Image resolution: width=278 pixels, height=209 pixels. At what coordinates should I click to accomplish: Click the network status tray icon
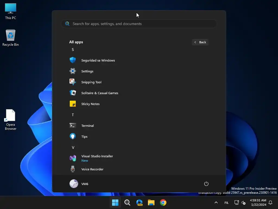(236, 202)
